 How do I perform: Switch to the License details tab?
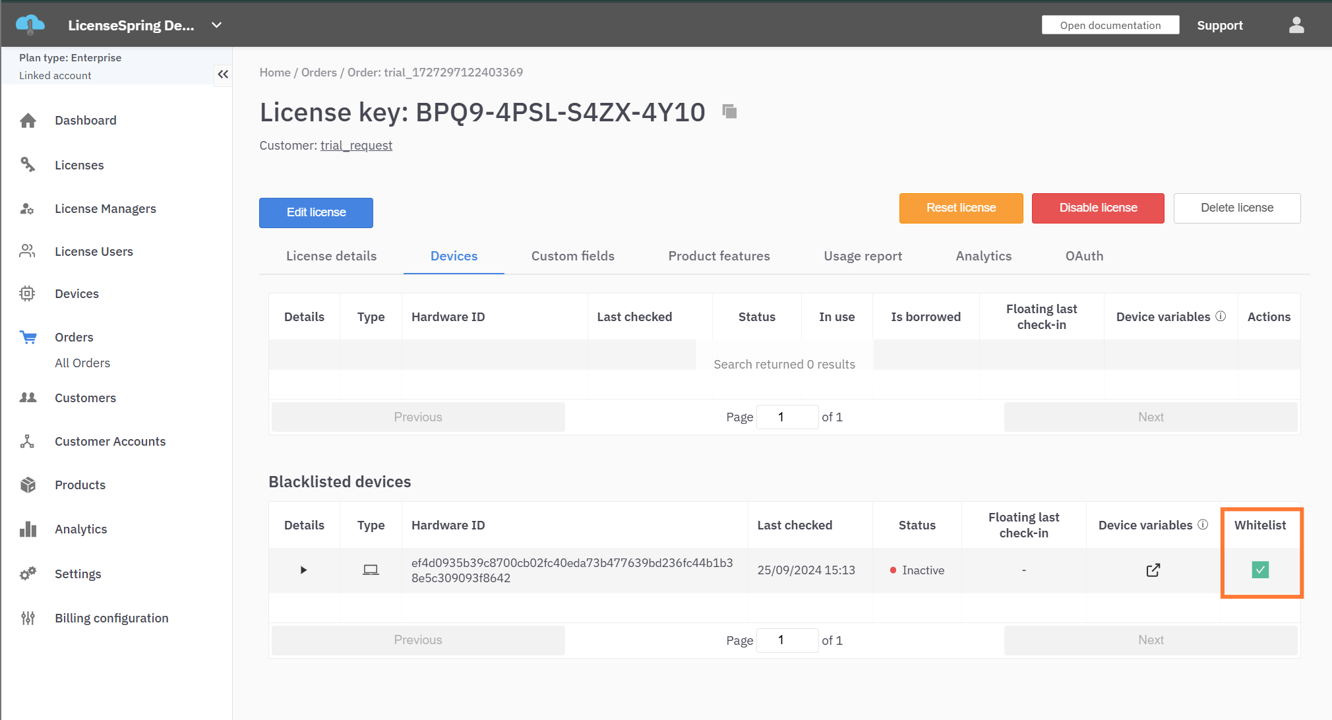pyautogui.click(x=331, y=256)
